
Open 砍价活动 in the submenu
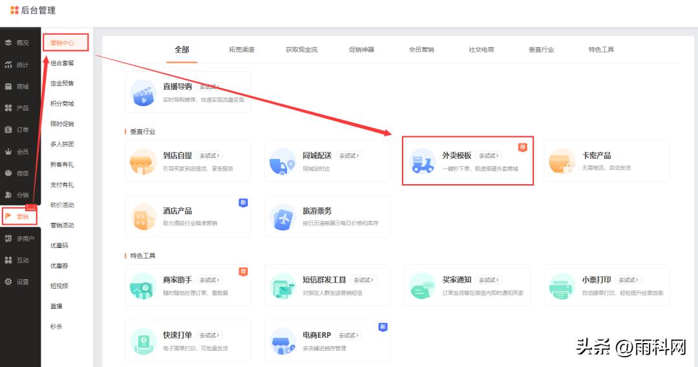point(62,205)
